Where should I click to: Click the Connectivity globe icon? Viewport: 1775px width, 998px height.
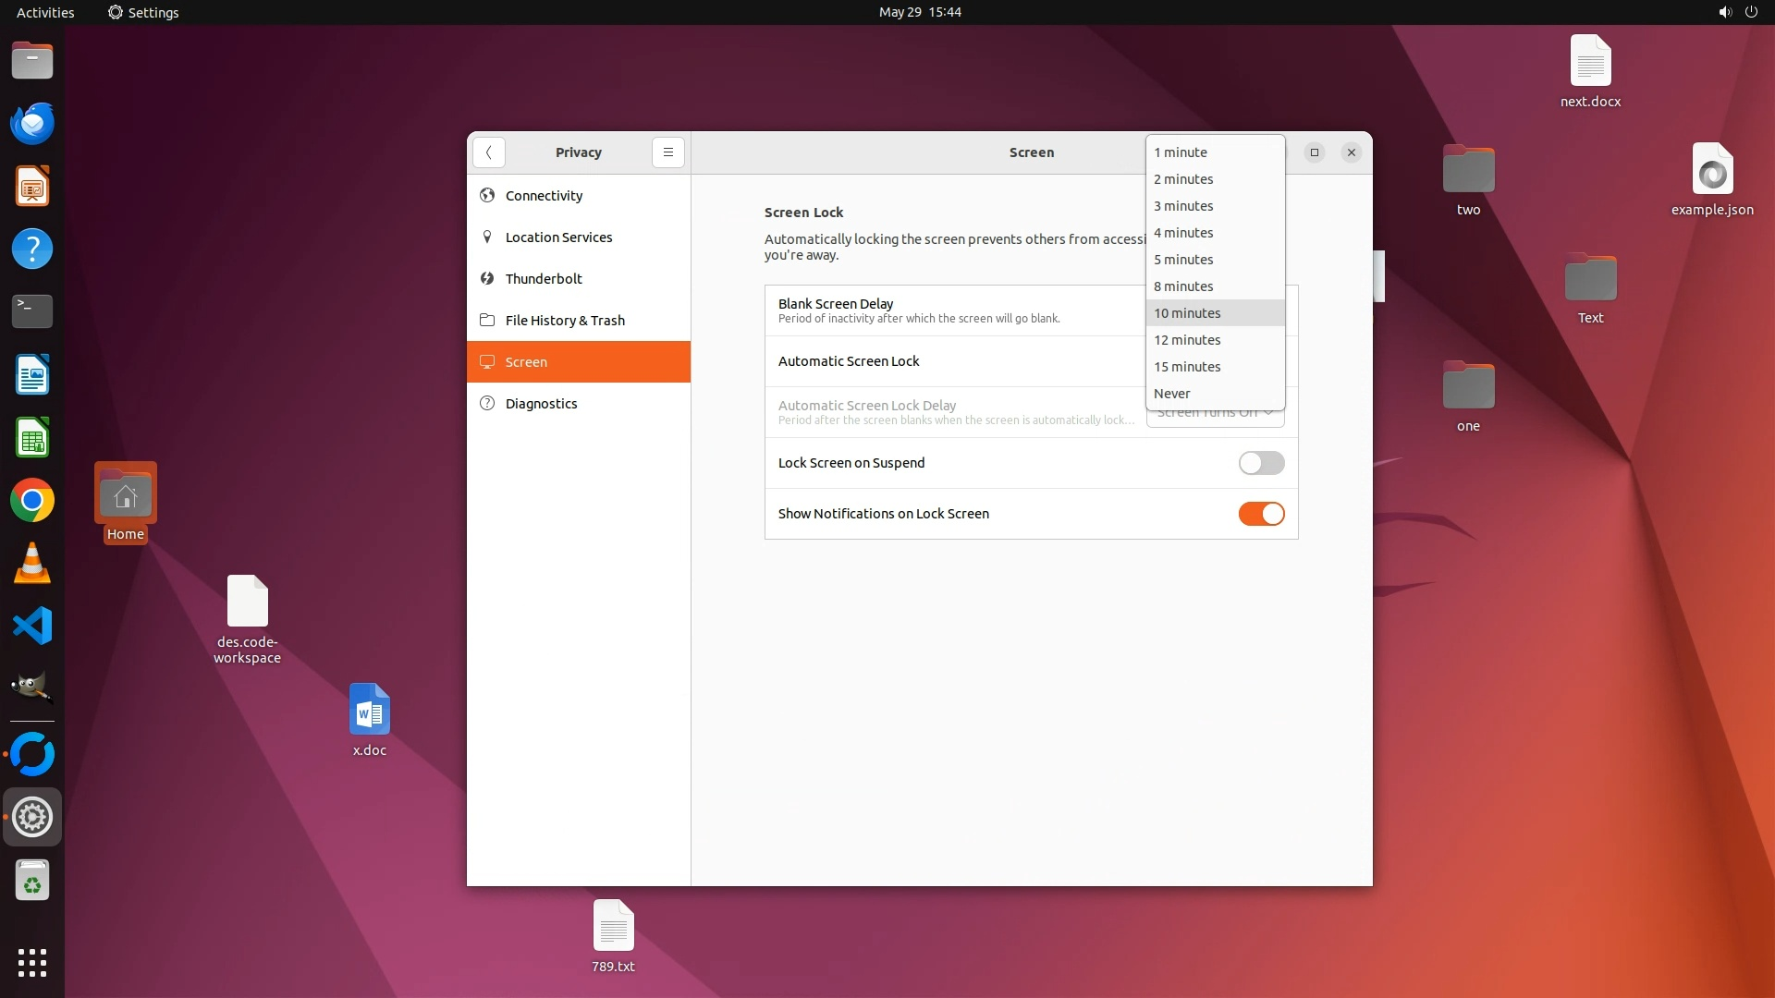pos(487,195)
